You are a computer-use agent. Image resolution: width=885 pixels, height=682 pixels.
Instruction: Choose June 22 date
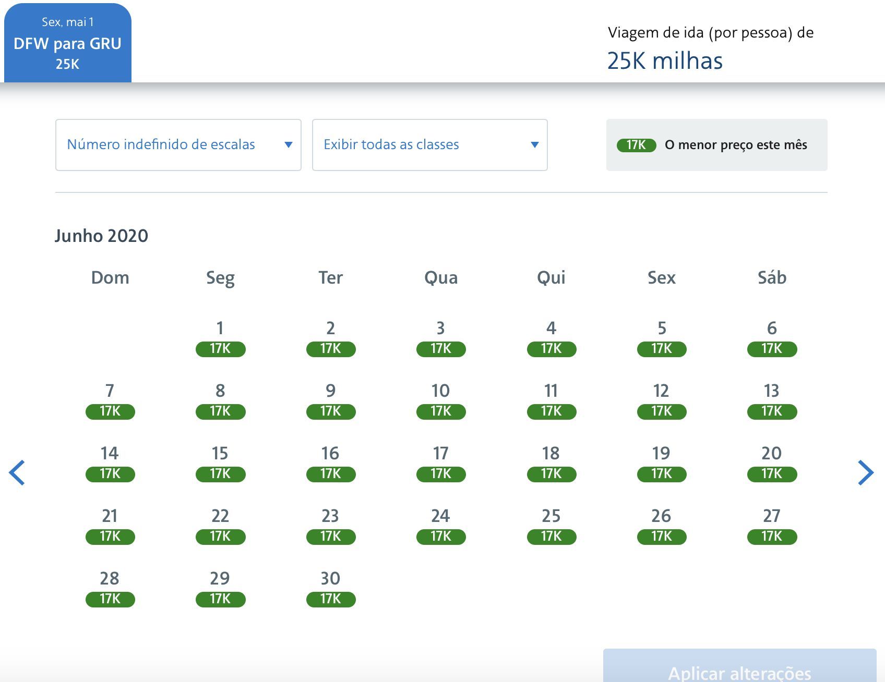pyautogui.click(x=220, y=526)
